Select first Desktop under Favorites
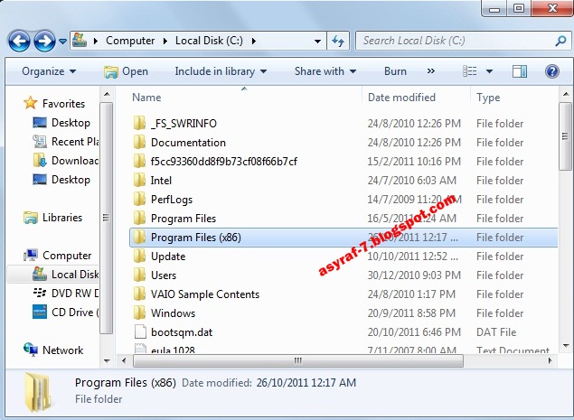Viewport: 574px width, 420px height. click(61, 123)
